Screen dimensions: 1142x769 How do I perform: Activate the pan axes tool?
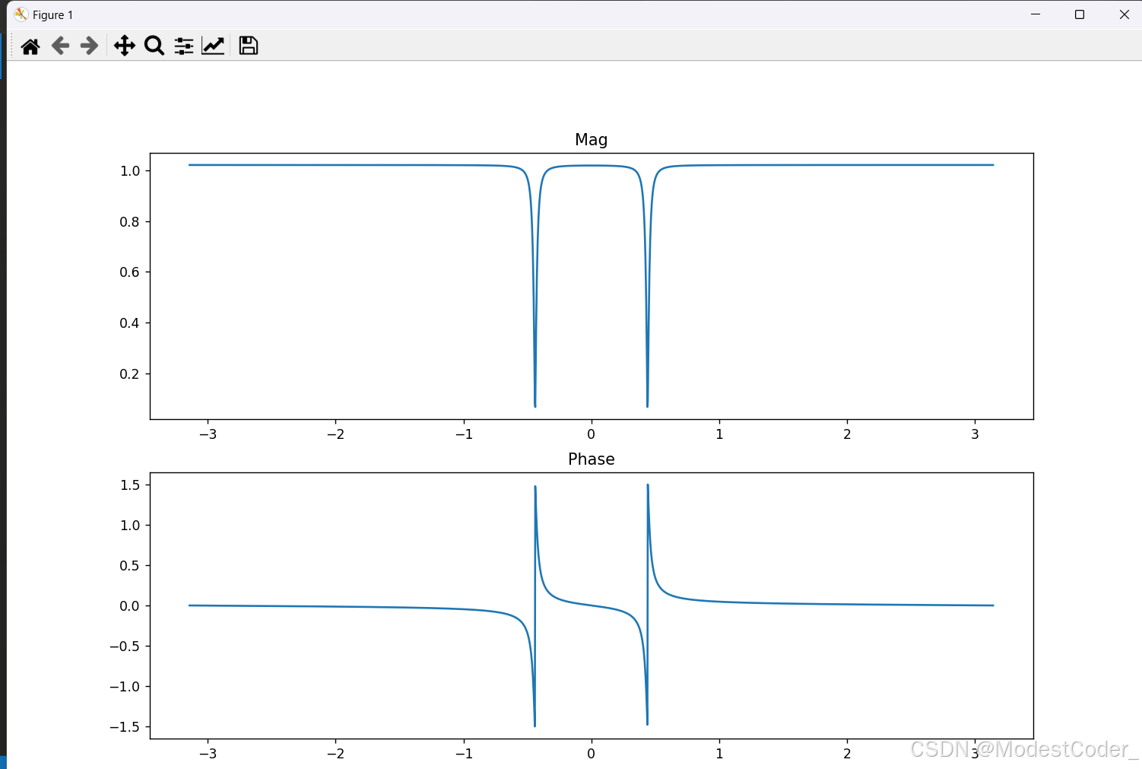tap(125, 46)
